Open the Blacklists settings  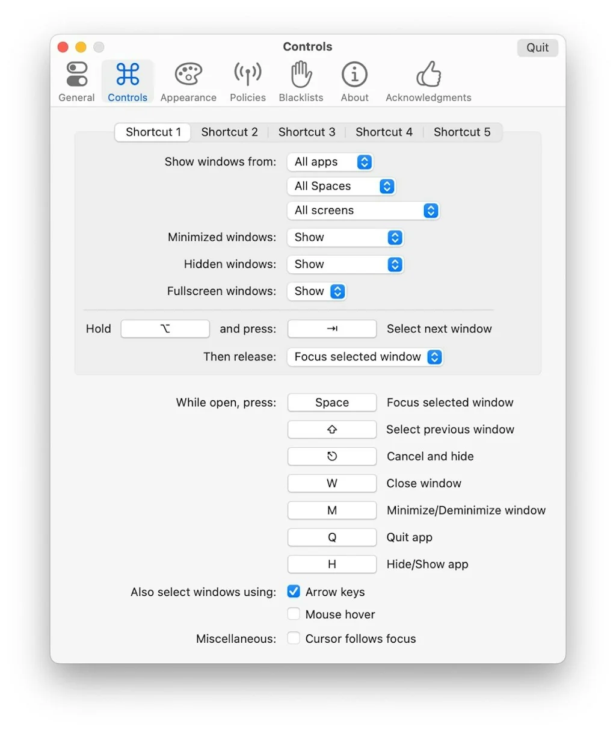pos(301,81)
